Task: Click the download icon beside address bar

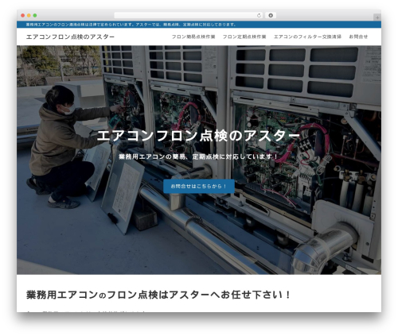Action: (x=271, y=16)
